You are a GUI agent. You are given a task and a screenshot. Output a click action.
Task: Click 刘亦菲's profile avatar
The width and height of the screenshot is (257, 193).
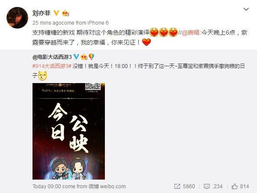17,18
